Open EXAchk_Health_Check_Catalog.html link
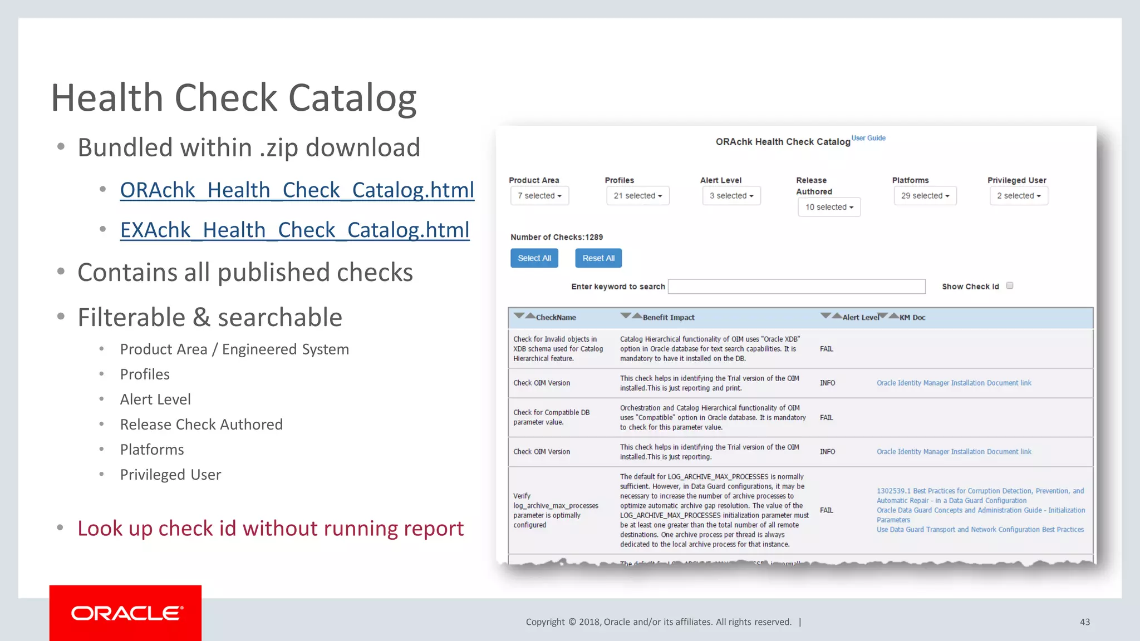This screenshot has height=641, width=1140. click(295, 230)
